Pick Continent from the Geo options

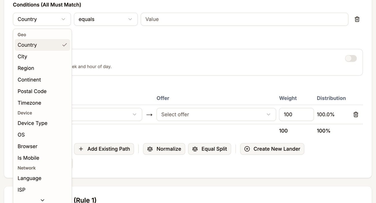click(x=43, y=80)
